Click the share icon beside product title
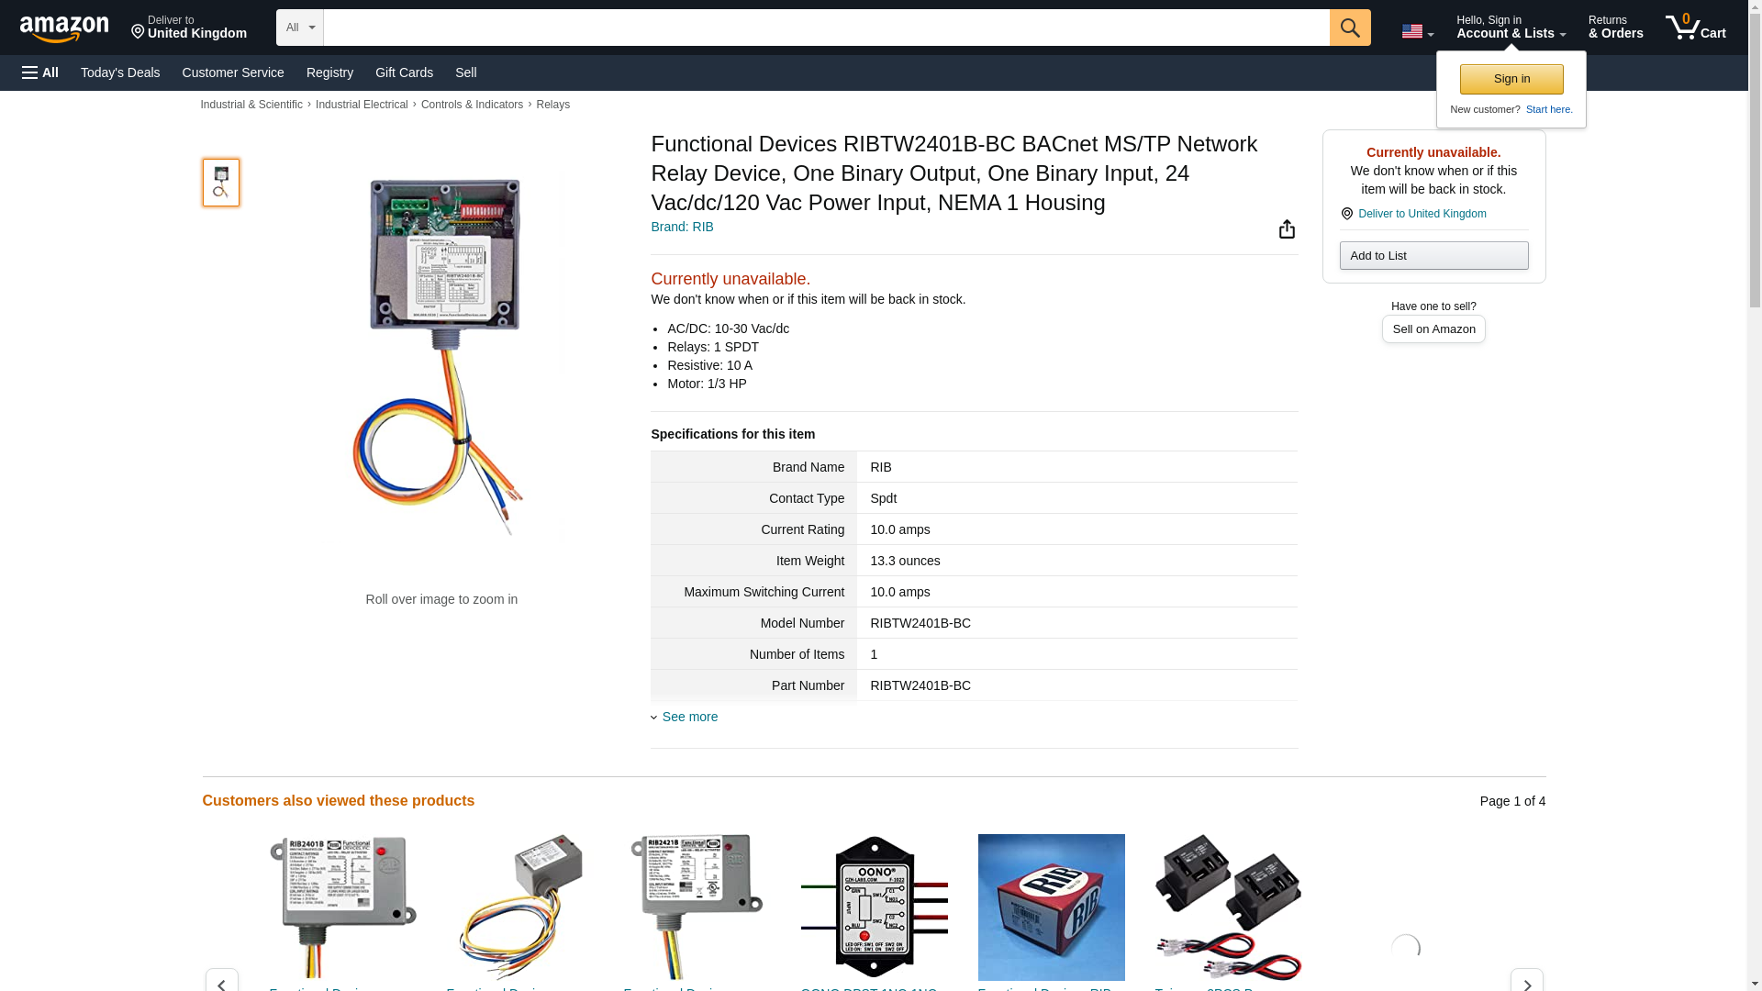Image resolution: width=1762 pixels, height=991 pixels. [1287, 228]
